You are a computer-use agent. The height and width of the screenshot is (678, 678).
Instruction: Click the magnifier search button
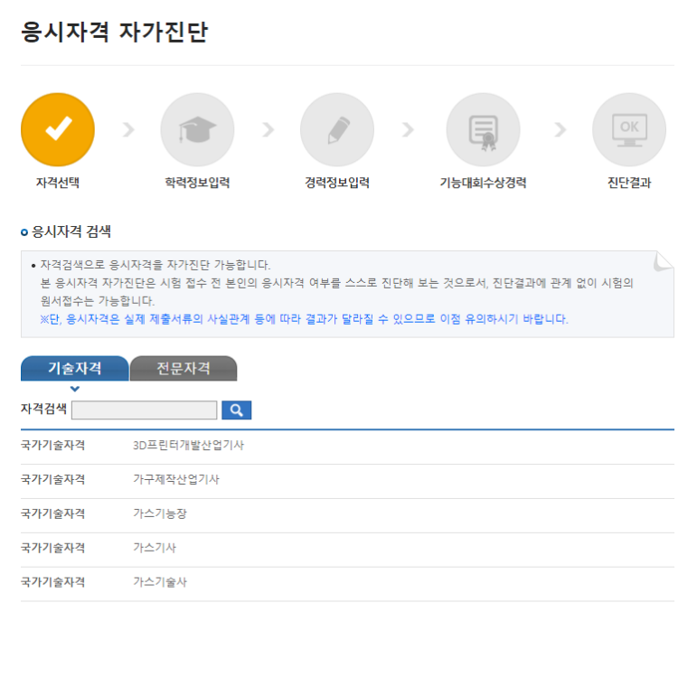click(237, 410)
